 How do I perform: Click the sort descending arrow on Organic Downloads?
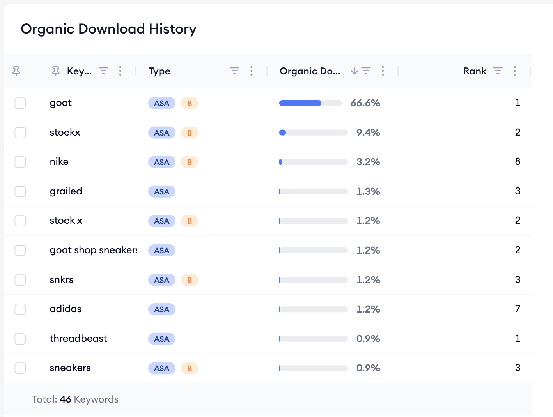[354, 71]
